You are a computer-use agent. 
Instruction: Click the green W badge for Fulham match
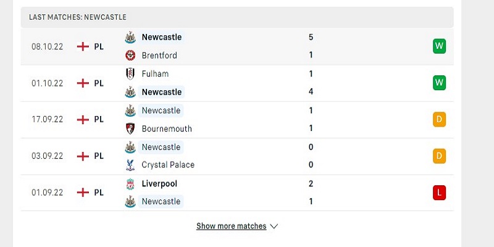(439, 83)
